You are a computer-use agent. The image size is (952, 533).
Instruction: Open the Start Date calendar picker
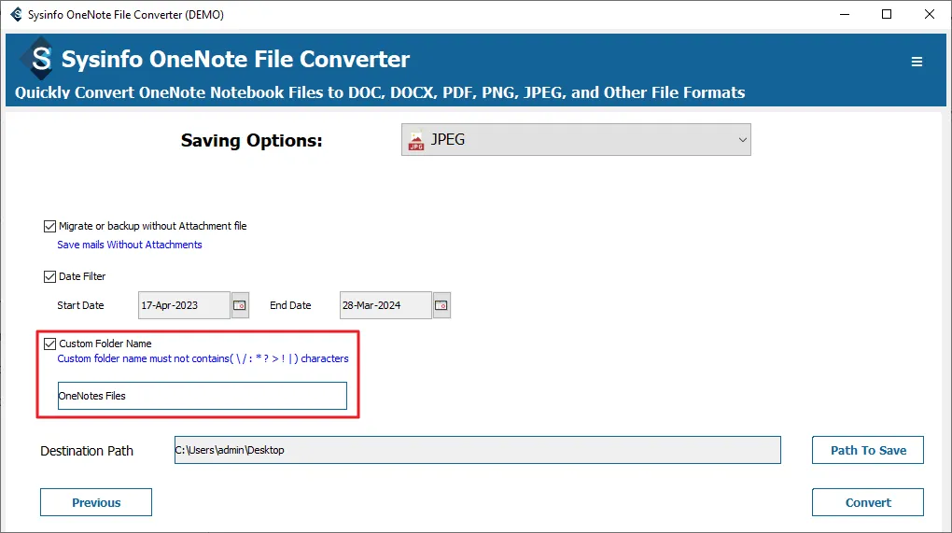tap(240, 305)
